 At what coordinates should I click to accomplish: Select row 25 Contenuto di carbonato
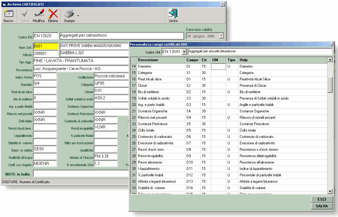point(229,137)
